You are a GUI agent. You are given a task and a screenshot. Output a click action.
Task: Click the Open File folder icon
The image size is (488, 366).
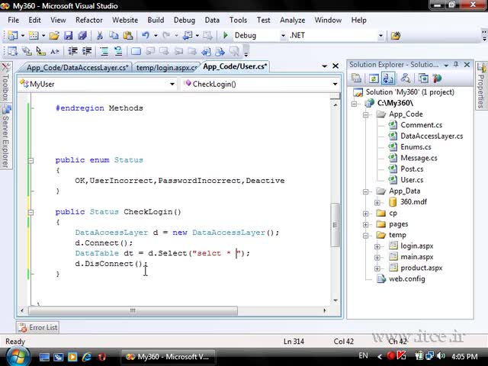54,36
